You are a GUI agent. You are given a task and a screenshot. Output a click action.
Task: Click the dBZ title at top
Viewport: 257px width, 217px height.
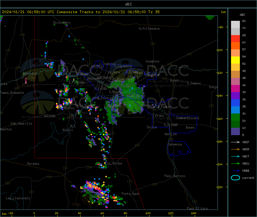tap(128, 4)
